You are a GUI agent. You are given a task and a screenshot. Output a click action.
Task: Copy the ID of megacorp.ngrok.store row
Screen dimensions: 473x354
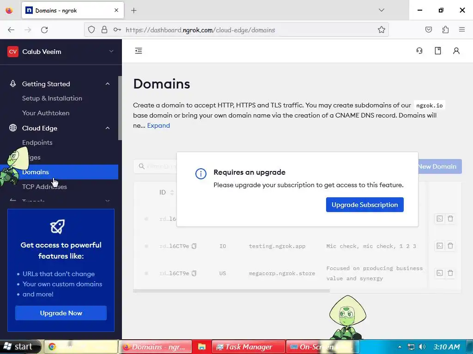click(194, 273)
